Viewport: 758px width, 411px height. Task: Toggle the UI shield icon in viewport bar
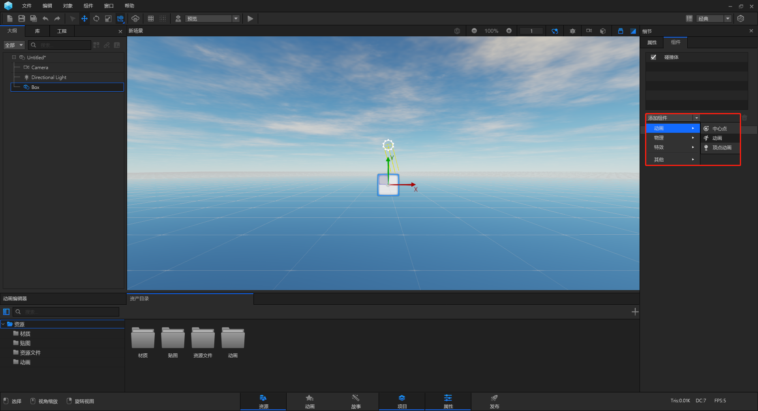(457, 31)
